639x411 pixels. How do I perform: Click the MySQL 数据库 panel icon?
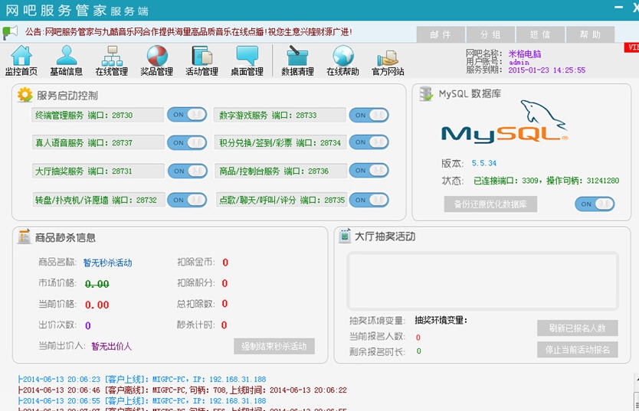426,94
